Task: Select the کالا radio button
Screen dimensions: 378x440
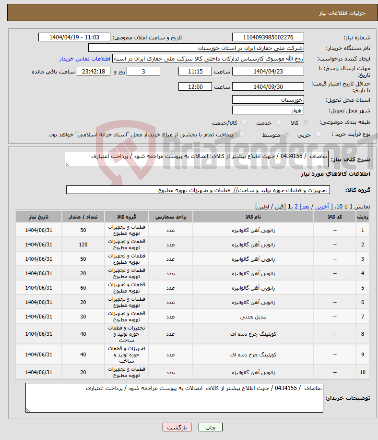Action: [306, 122]
